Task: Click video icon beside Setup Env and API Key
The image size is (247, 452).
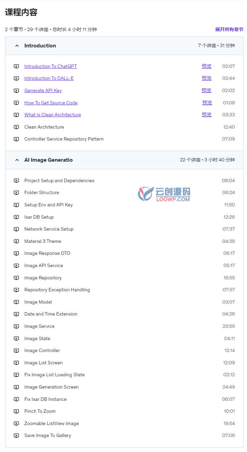Action: pyautogui.click(x=16, y=205)
